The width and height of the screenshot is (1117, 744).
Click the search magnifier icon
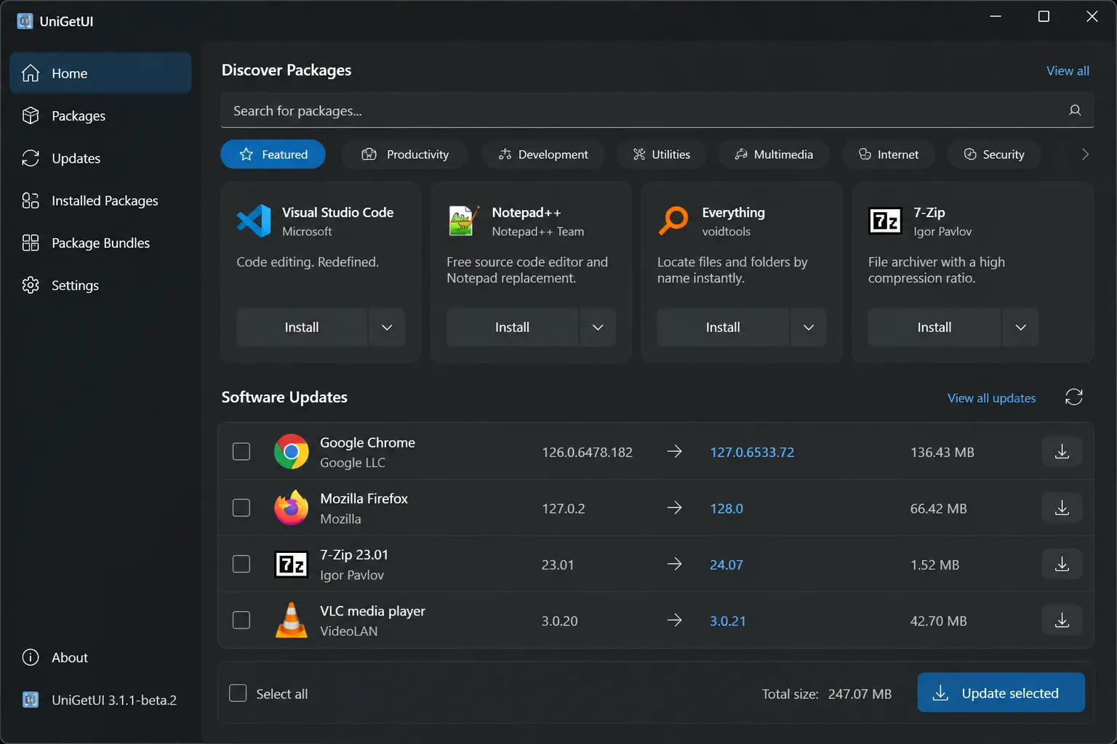coord(1075,110)
